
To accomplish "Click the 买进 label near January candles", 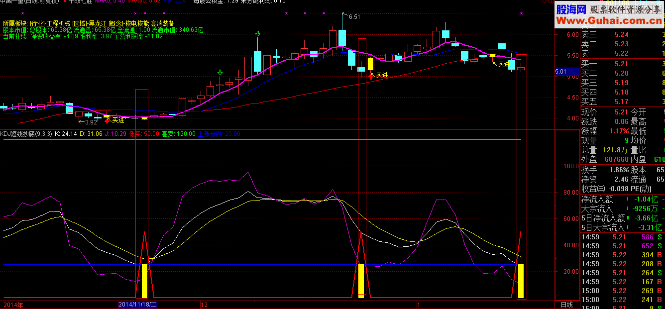I will pos(504,64).
